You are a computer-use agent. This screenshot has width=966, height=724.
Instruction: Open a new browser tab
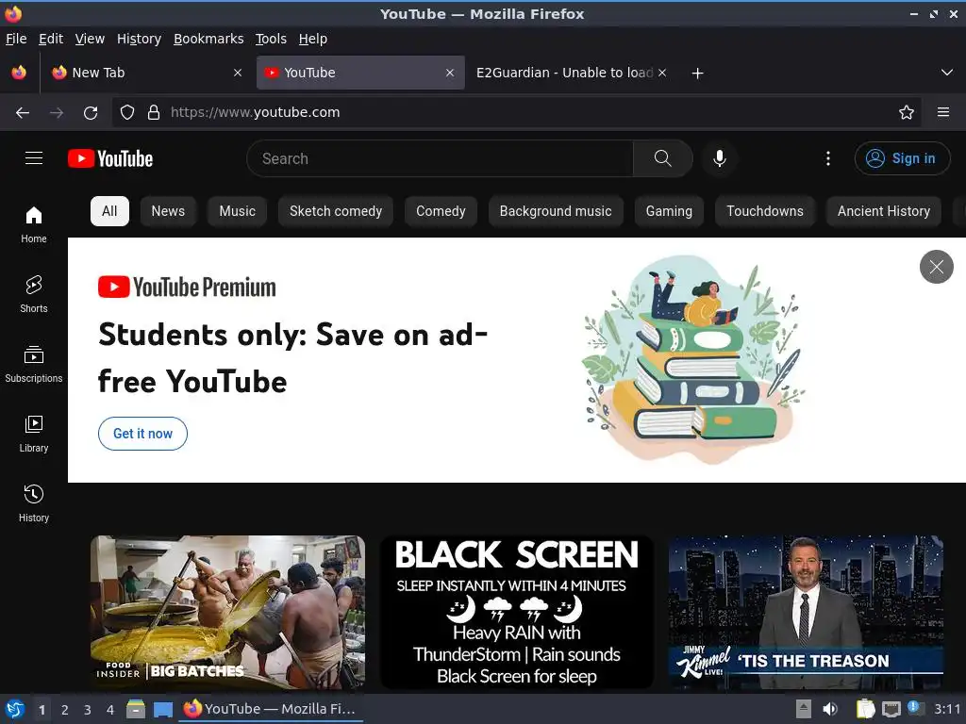tap(697, 74)
